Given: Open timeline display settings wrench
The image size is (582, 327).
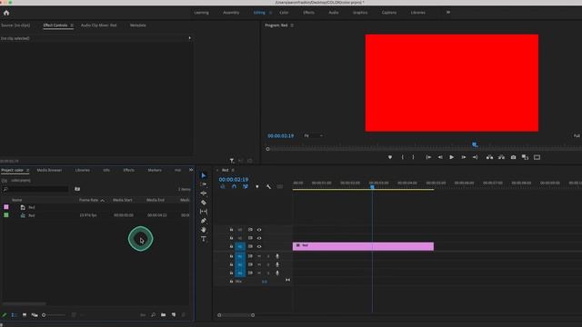Looking at the screenshot, I should click(268, 186).
